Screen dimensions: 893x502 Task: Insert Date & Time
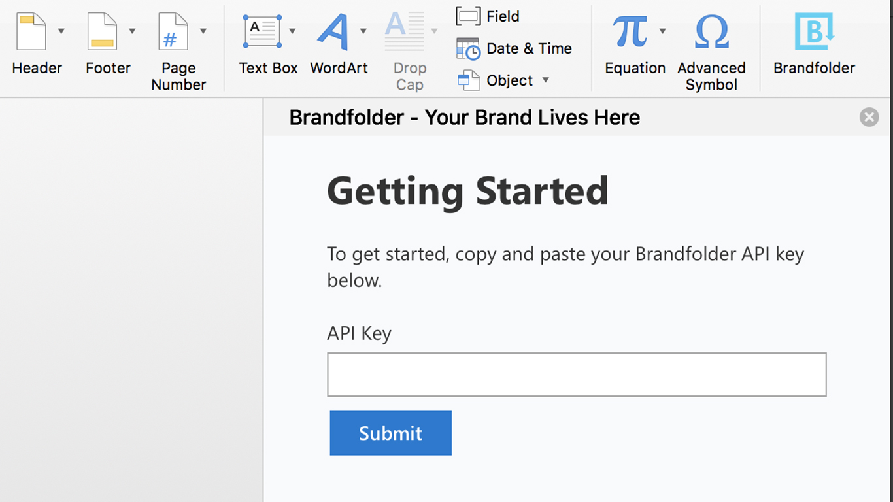click(x=514, y=48)
